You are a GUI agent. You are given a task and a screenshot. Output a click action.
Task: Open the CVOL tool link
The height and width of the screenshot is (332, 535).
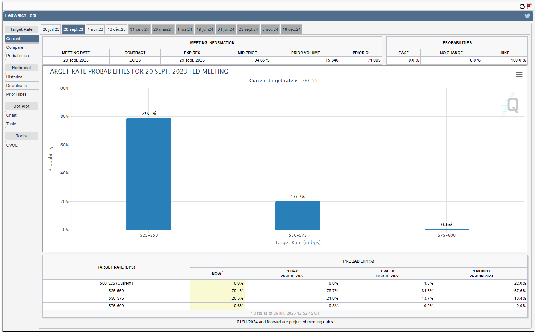click(22, 145)
